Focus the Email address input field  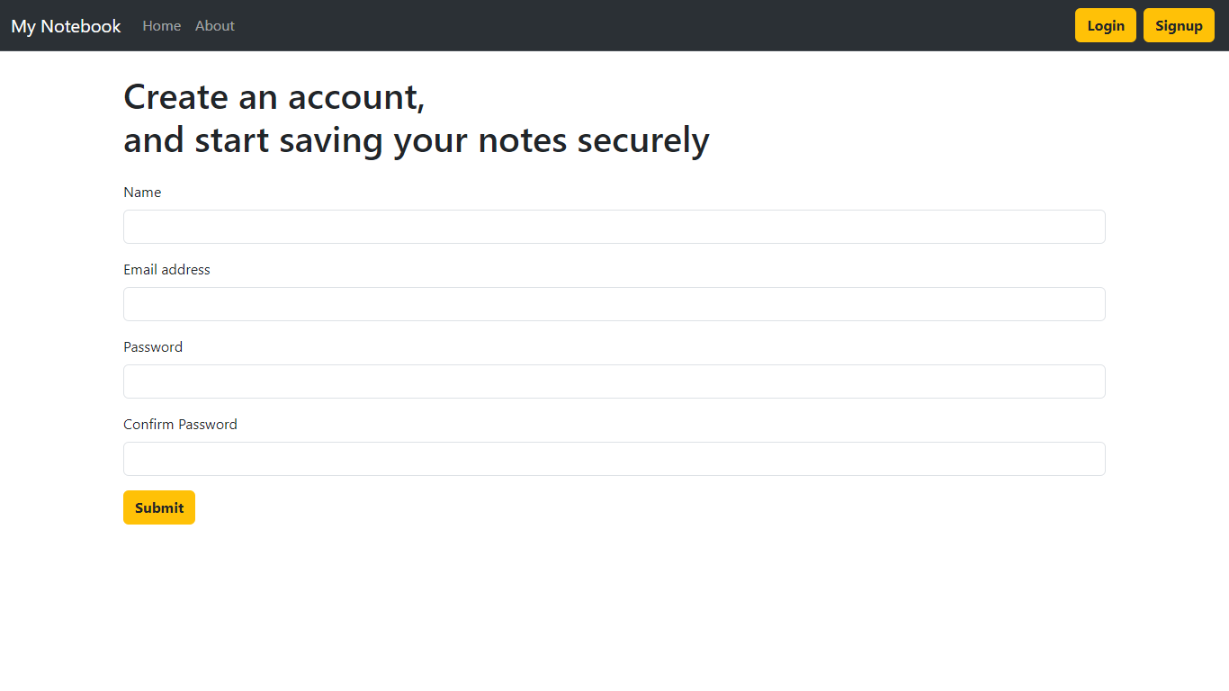point(614,304)
